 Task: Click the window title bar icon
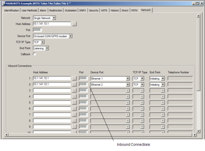[x=3, y=3]
